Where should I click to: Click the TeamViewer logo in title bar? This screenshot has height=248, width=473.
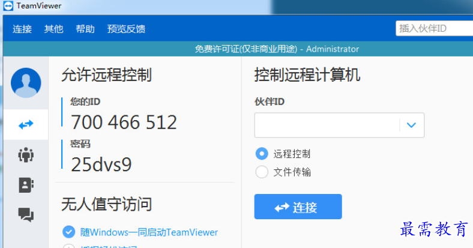(x=8, y=6)
